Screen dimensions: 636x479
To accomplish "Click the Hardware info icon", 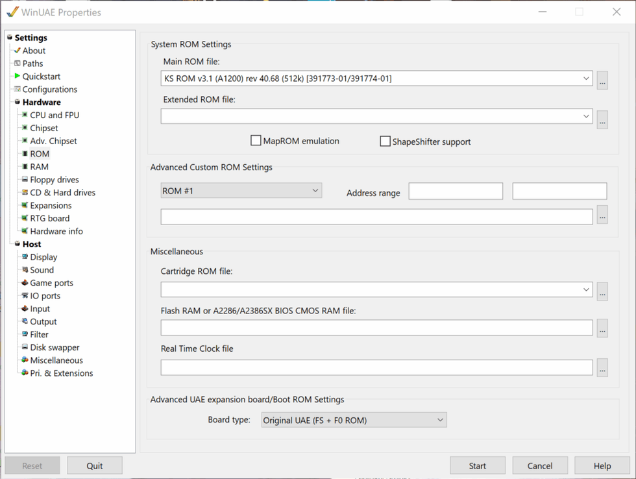I will 25,231.
